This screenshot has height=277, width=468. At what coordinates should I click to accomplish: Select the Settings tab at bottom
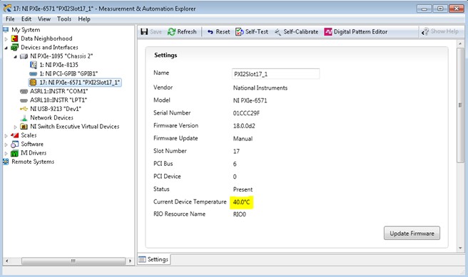pyautogui.click(x=153, y=259)
